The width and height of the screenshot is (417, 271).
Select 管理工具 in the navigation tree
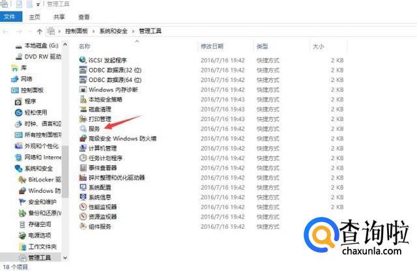[35, 257]
